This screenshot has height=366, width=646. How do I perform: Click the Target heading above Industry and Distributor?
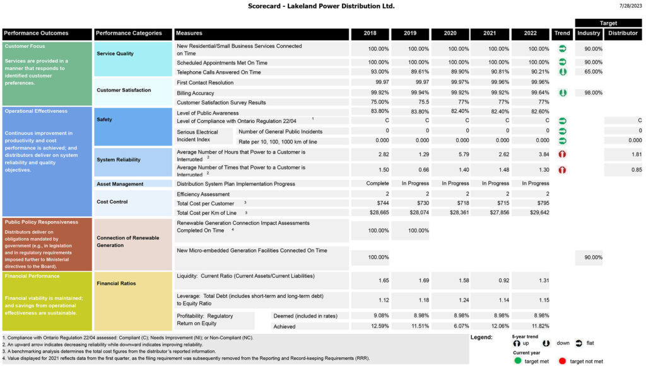pyautogui.click(x=609, y=23)
